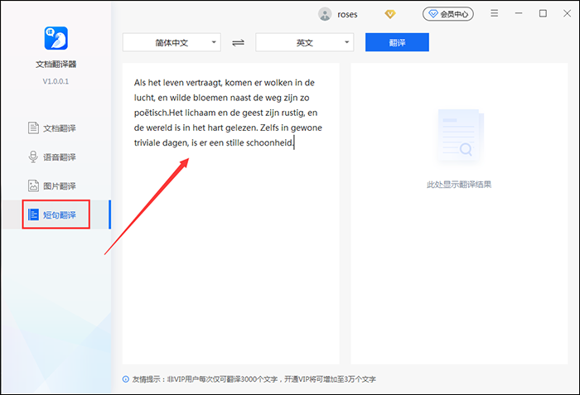The image size is (580, 395).
Task: Click the info icon before 友情提示
Action: pos(126,379)
